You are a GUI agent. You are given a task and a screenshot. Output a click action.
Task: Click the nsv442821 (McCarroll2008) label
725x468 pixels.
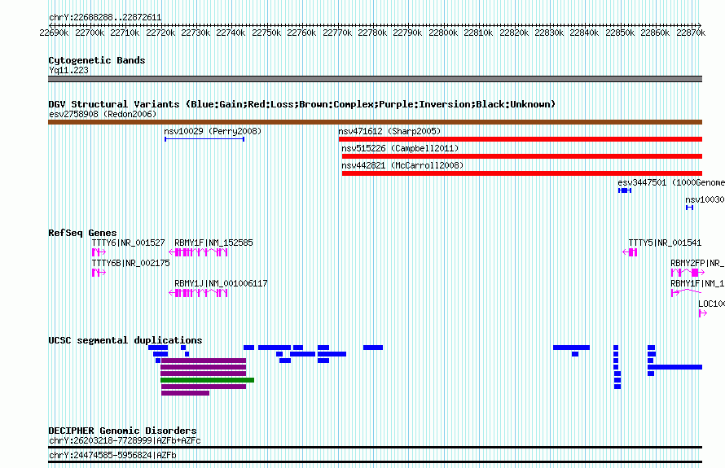[x=402, y=165]
